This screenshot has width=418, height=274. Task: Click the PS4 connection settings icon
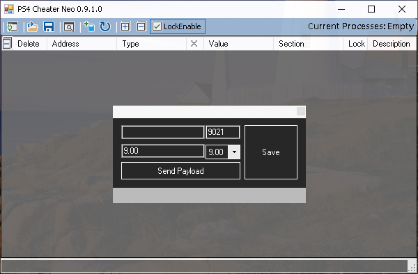pos(13,26)
